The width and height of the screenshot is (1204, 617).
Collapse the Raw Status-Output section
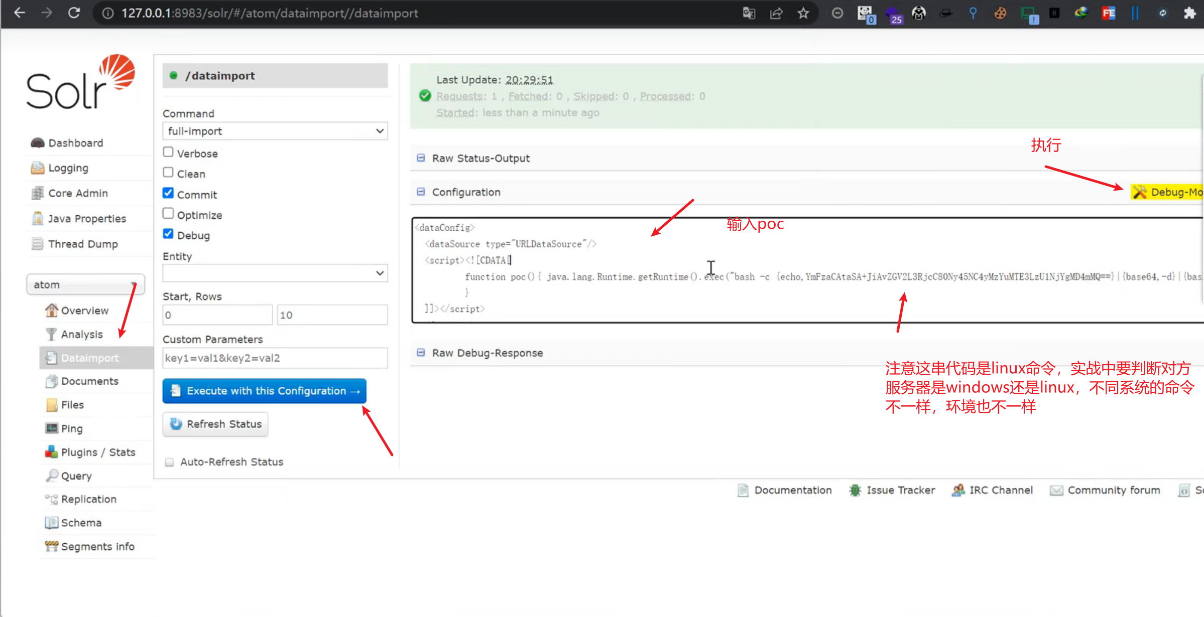421,158
